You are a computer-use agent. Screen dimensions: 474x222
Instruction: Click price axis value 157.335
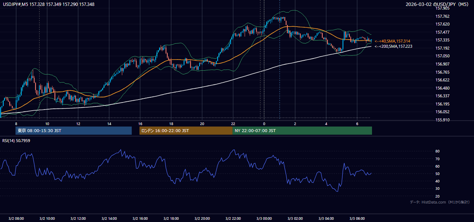pos(442,40)
